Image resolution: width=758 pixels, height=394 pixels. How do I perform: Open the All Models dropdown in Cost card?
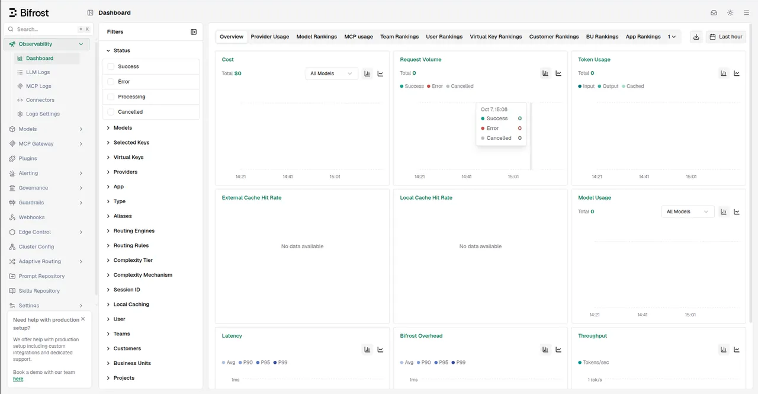click(332, 73)
